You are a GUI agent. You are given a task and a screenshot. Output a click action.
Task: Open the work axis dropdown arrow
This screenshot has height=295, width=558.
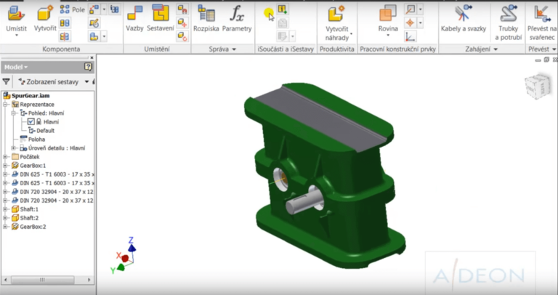click(420, 9)
